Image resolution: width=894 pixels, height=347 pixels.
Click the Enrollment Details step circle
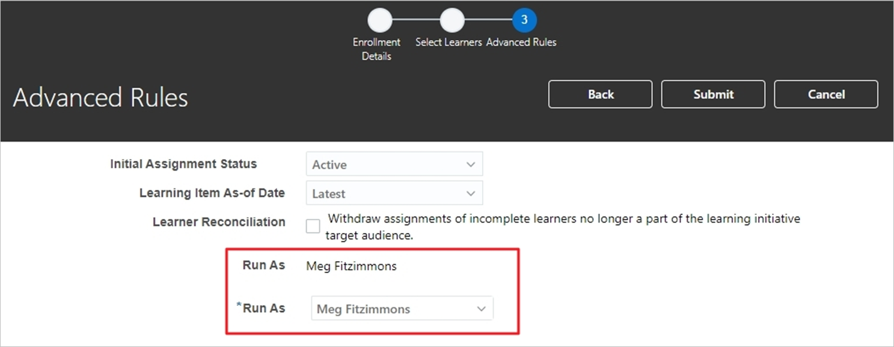[x=379, y=21]
